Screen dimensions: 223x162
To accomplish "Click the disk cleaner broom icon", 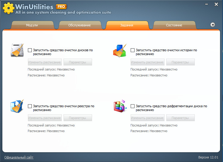I will pyautogui.click(x=17, y=50).
